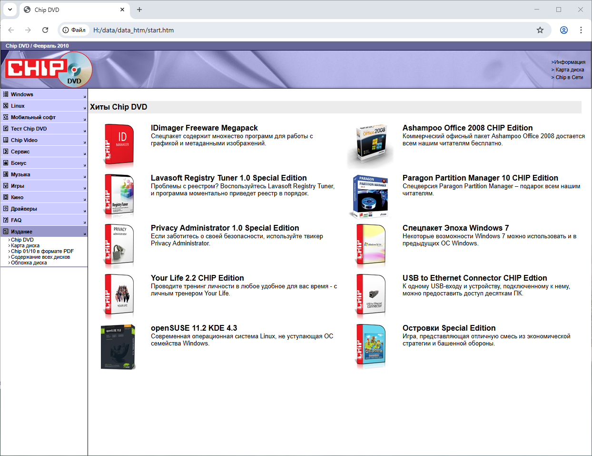592x456 pixels.
Task: Click the Privacy Administrator box image
Action: (x=119, y=246)
